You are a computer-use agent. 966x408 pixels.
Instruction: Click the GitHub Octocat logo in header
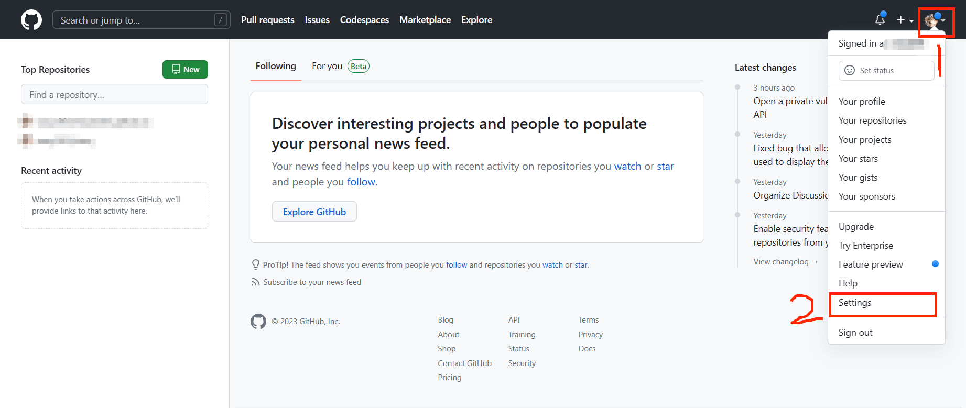(31, 20)
